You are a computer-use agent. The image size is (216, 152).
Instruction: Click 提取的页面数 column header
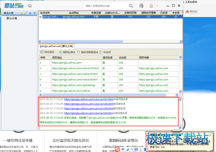pyautogui.click(x=149, y=13)
